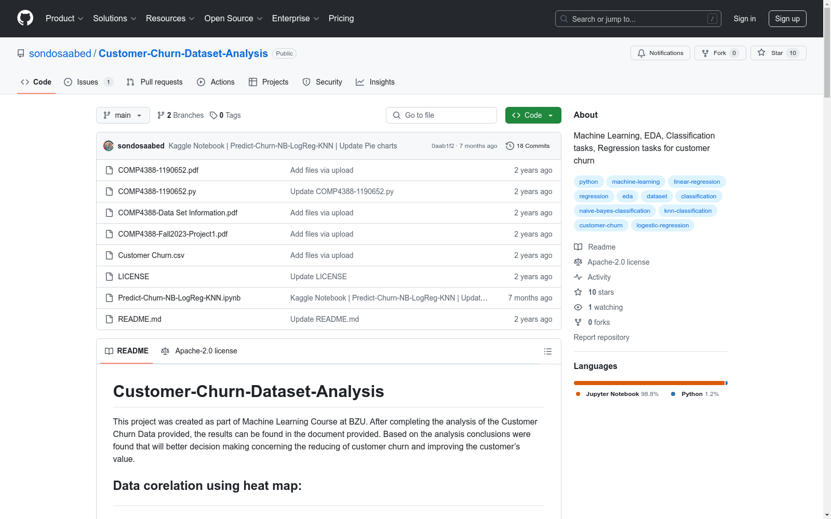Click the file icon for COMP4388-1190652.pdf
Screen dimensions: 831x519
(x=109, y=170)
